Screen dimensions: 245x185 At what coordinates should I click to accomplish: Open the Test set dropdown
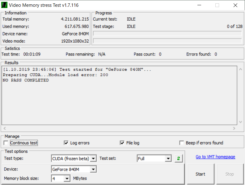168,158
